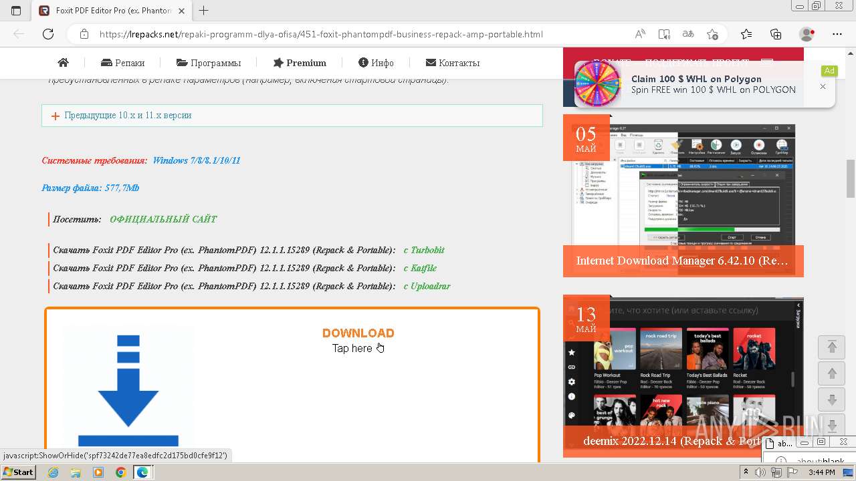Viewport: 856px width, 481px height.
Task: Open File Explorer from taskbar
Action: click(76, 472)
